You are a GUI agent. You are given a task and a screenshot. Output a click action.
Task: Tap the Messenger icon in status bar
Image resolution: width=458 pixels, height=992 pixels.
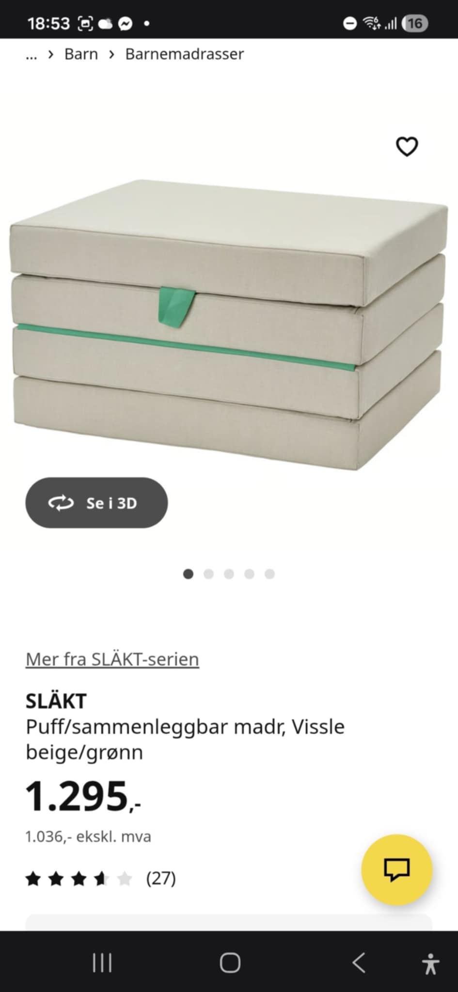click(x=126, y=24)
